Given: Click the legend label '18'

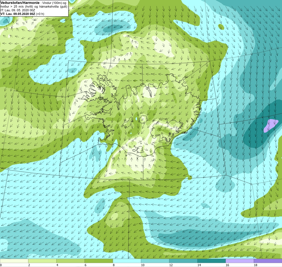Looking at the screenshot, I should click(255, 265).
